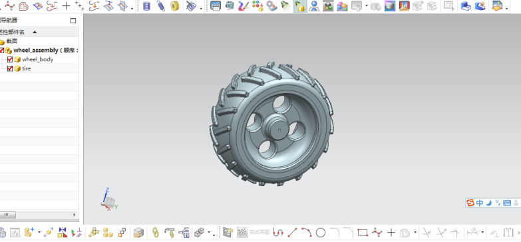The height and width of the screenshot is (242, 521).
Task: Open the 截面 sections folder
Action: pos(12,41)
